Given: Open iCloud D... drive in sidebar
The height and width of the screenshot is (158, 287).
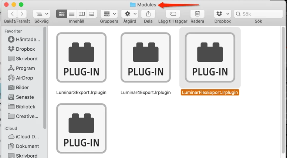Looking at the screenshot, I should point(23,137).
